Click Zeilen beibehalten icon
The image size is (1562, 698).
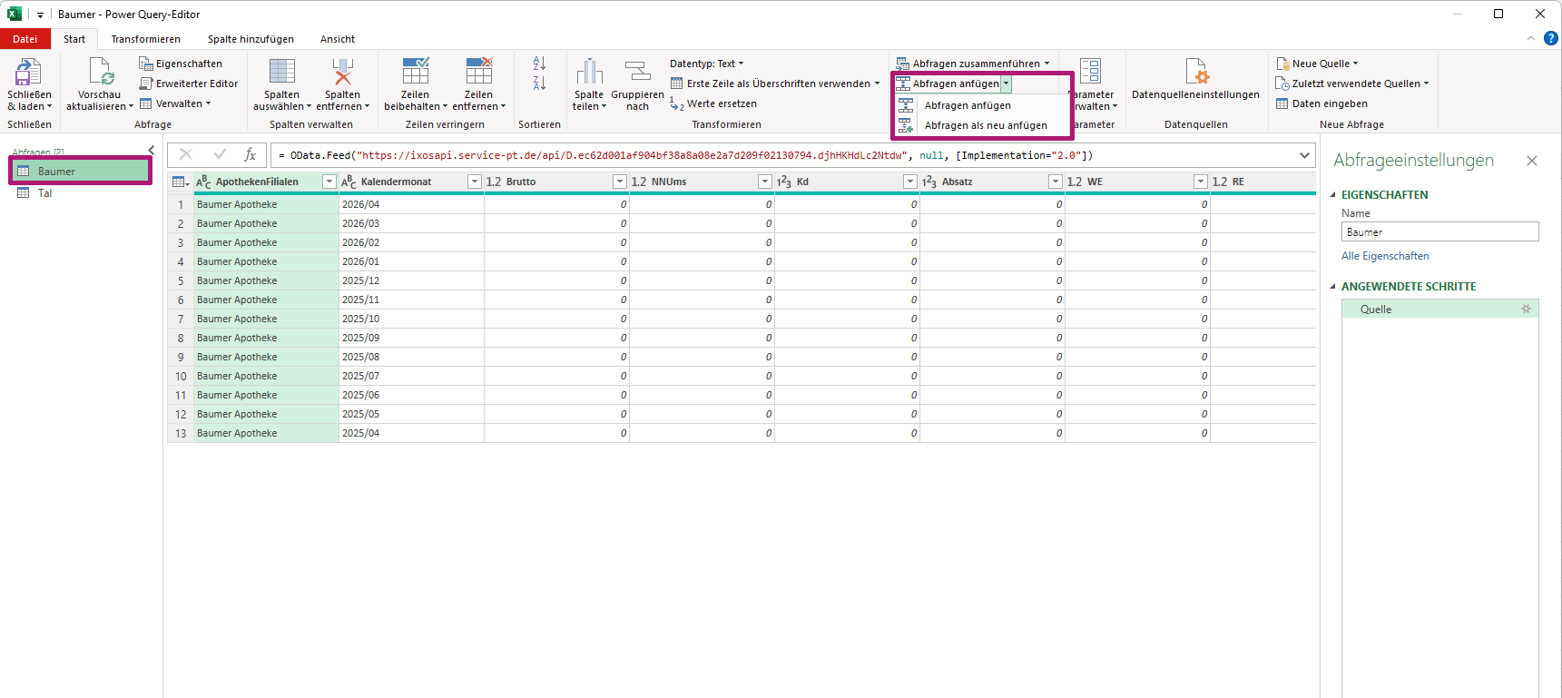click(415, 73)
